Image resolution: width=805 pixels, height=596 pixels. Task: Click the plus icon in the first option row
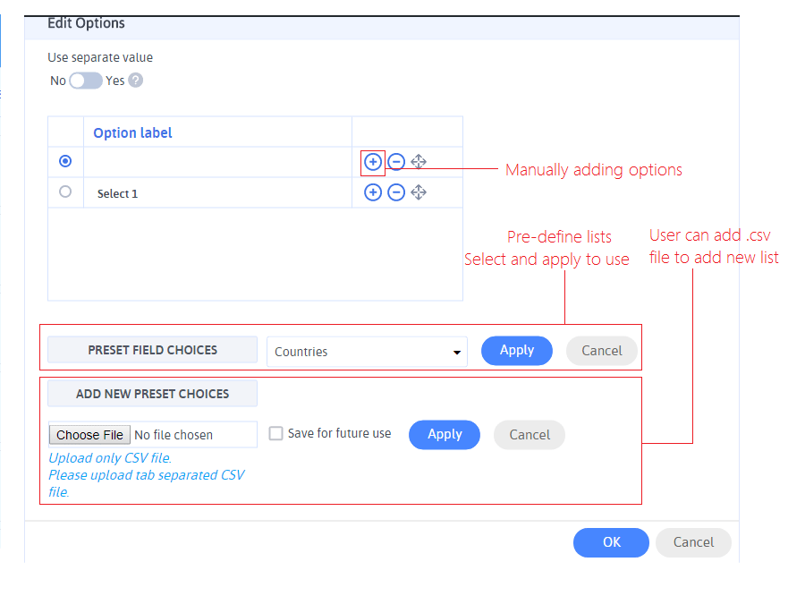[373, 162]
